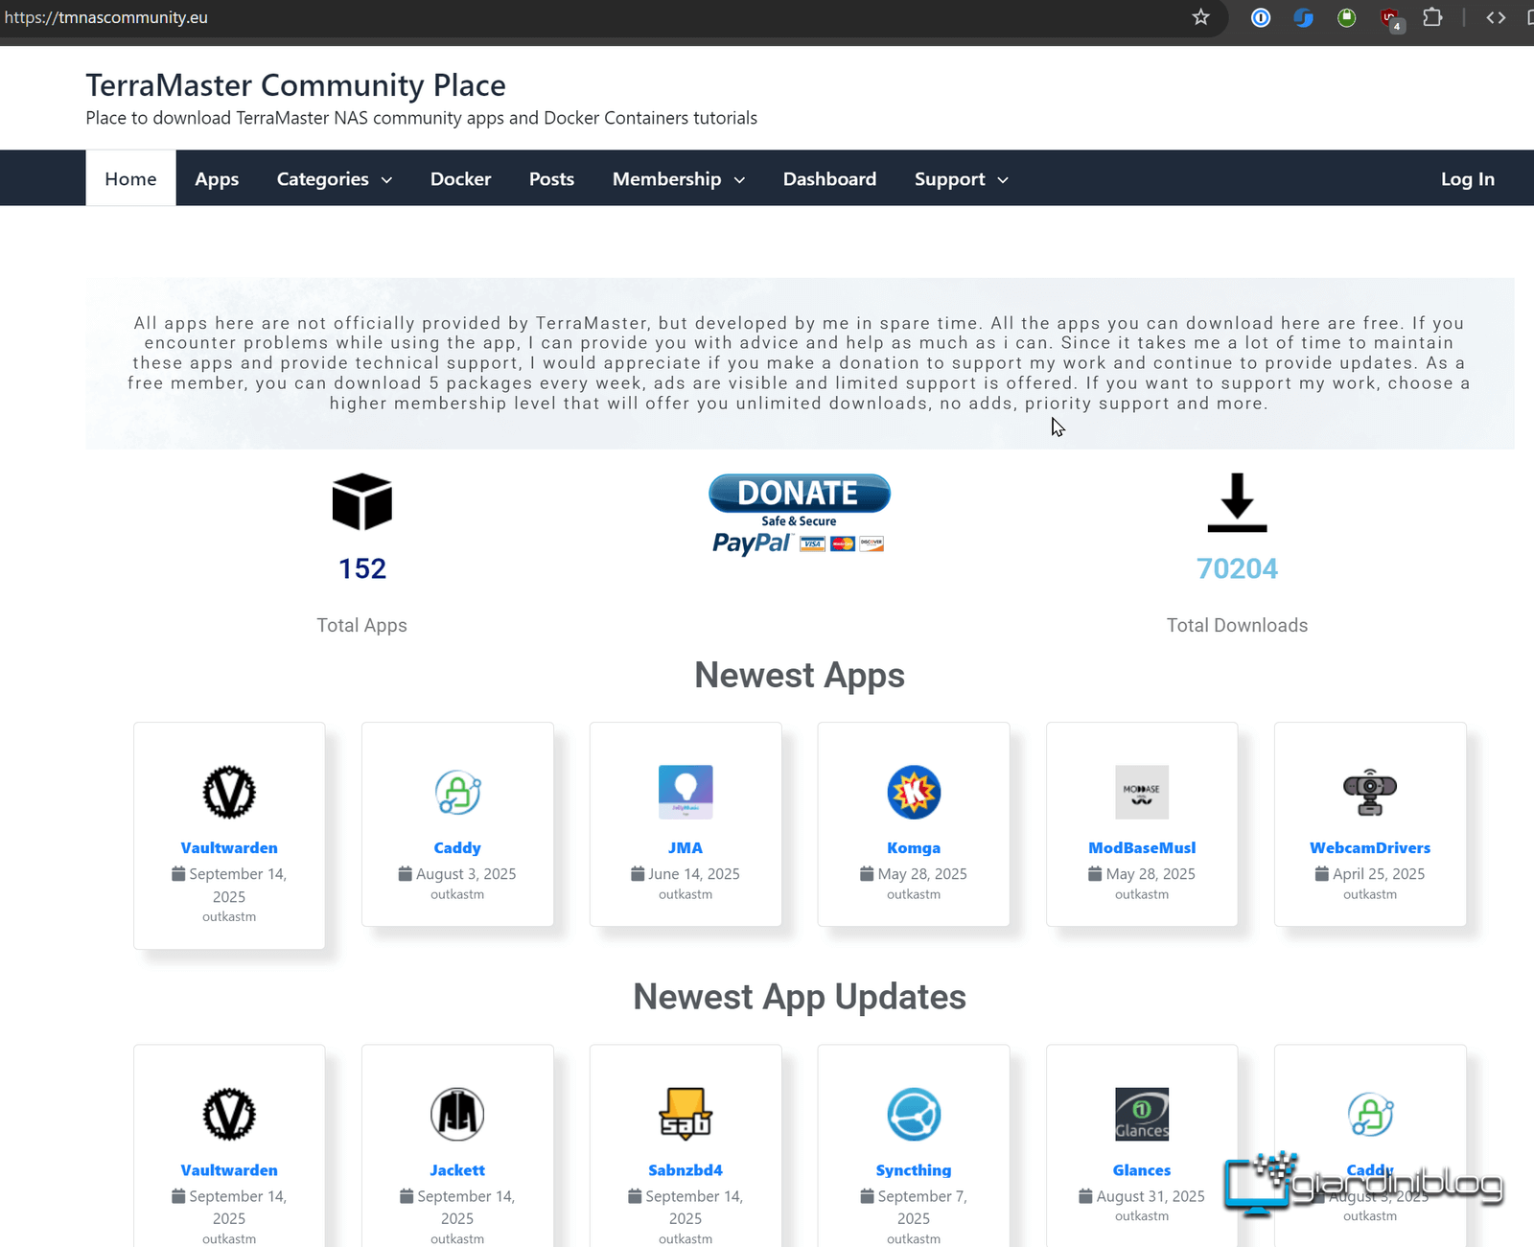Image resolution: width=1534 pixels, height=1247 pixels.
Task: Click the blue swirl extension icon
Action: 1303,17
